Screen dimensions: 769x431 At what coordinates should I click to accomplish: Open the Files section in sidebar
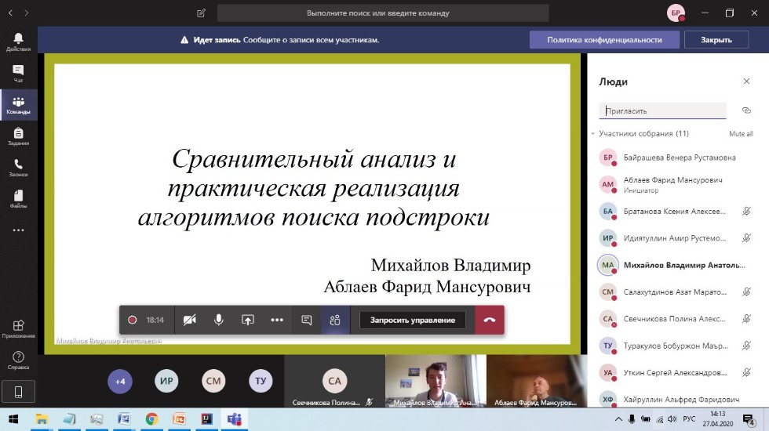(18, 199)
